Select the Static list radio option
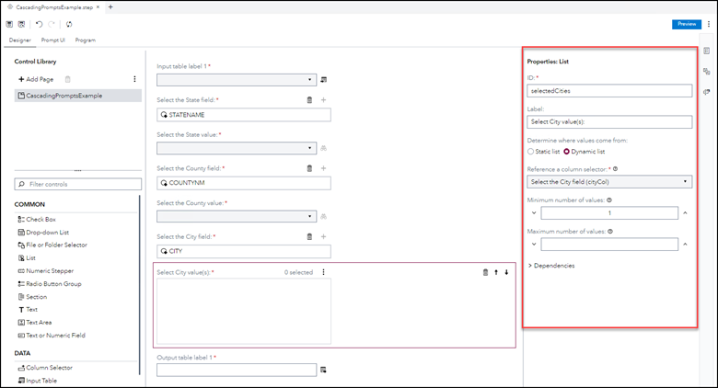This screenshot has height=388, width=718. [x=530, y=151]
